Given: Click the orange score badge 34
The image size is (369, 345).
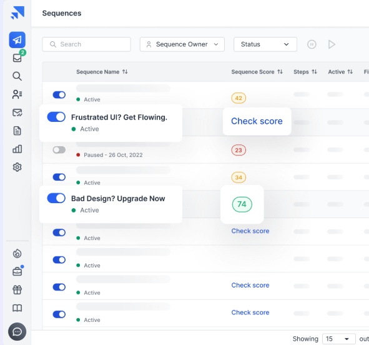Looking at the screenshot, I should click(x=239, y=177).
